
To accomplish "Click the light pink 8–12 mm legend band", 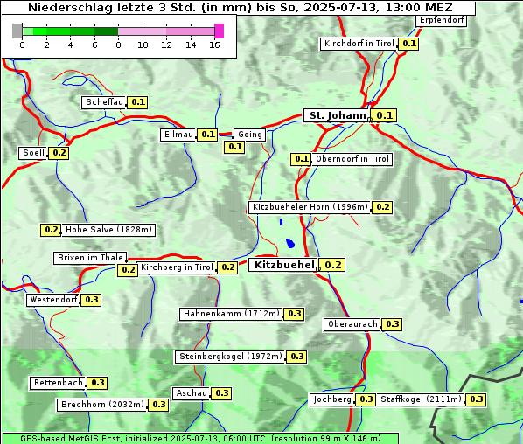I will coord(142,31).
